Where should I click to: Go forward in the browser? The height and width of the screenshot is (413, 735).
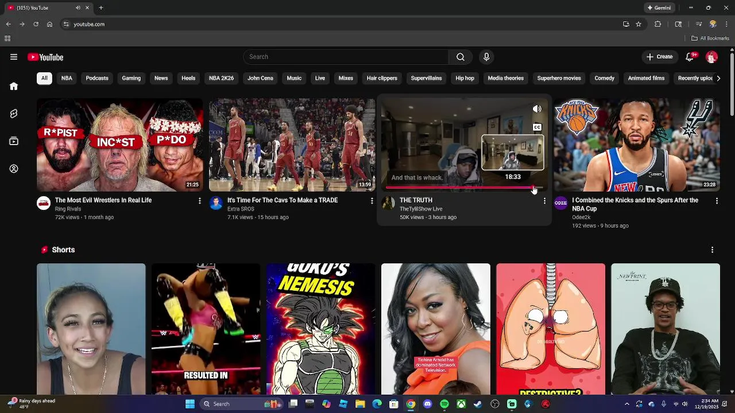coord(22,24)
